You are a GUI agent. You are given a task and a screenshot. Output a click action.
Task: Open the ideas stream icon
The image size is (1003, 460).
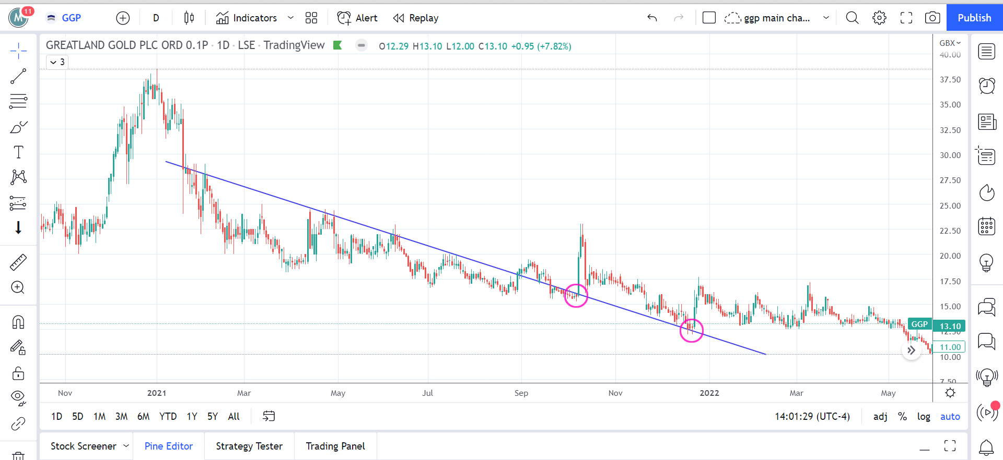tap(987, 377)
